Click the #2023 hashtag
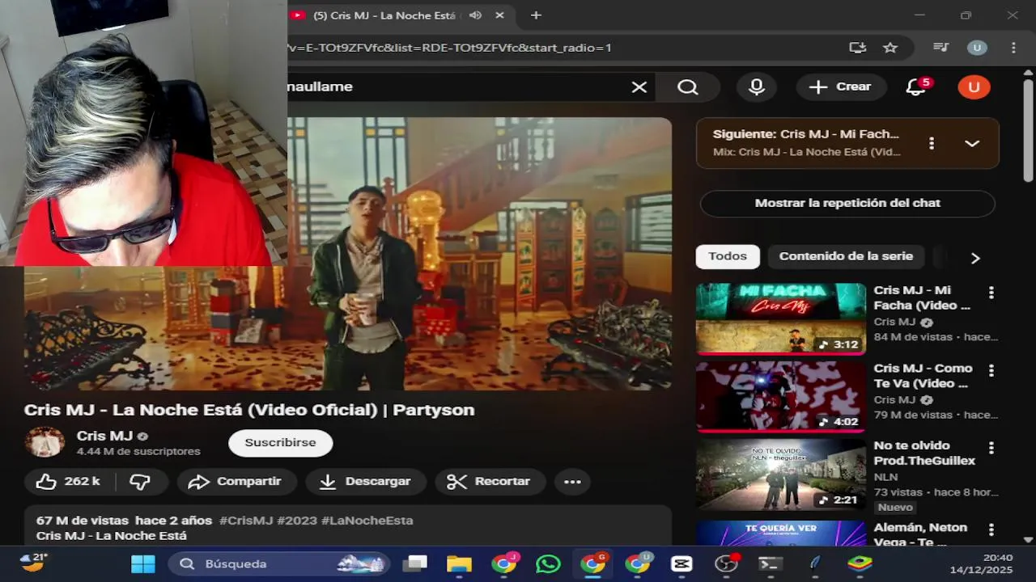Image resolution: width=1036 pixels, height=582 pixels. click(x=297, y=521)
